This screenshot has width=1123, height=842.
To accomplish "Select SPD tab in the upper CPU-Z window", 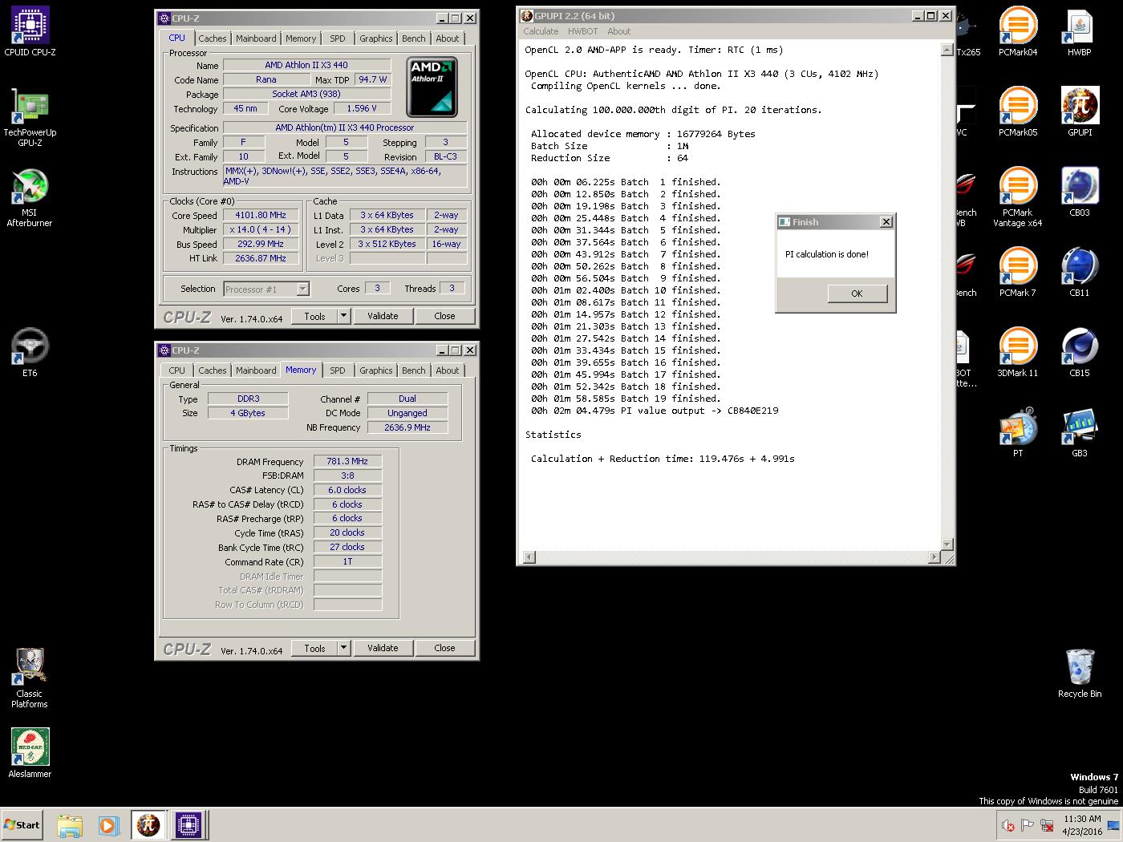I will (x=338, y=38).
